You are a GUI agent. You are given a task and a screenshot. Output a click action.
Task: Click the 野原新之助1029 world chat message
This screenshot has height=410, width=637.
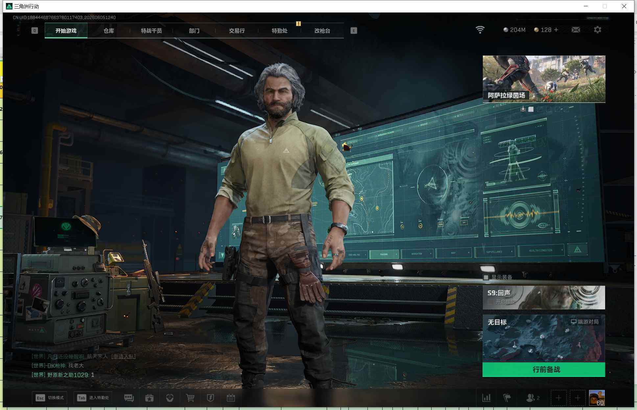pos(63,375)
